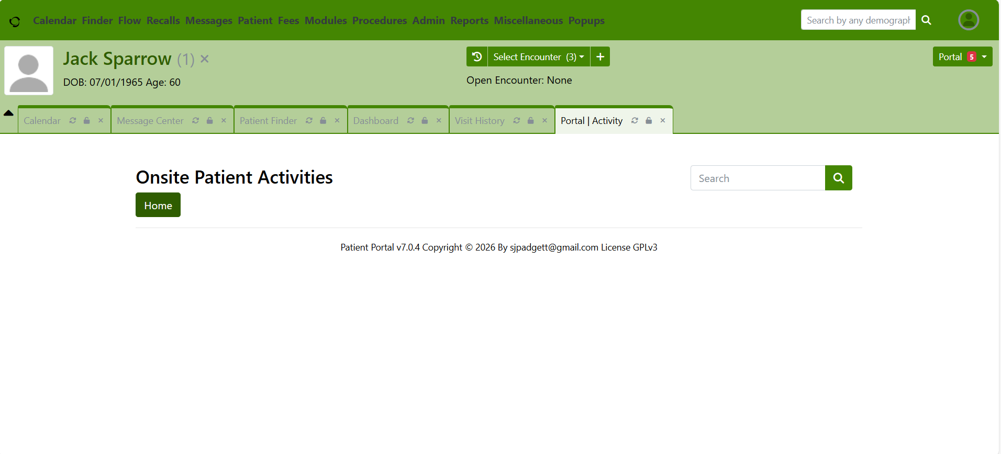
Task: Clear the active patient Jack Sparrow
Action: [205, 59]
